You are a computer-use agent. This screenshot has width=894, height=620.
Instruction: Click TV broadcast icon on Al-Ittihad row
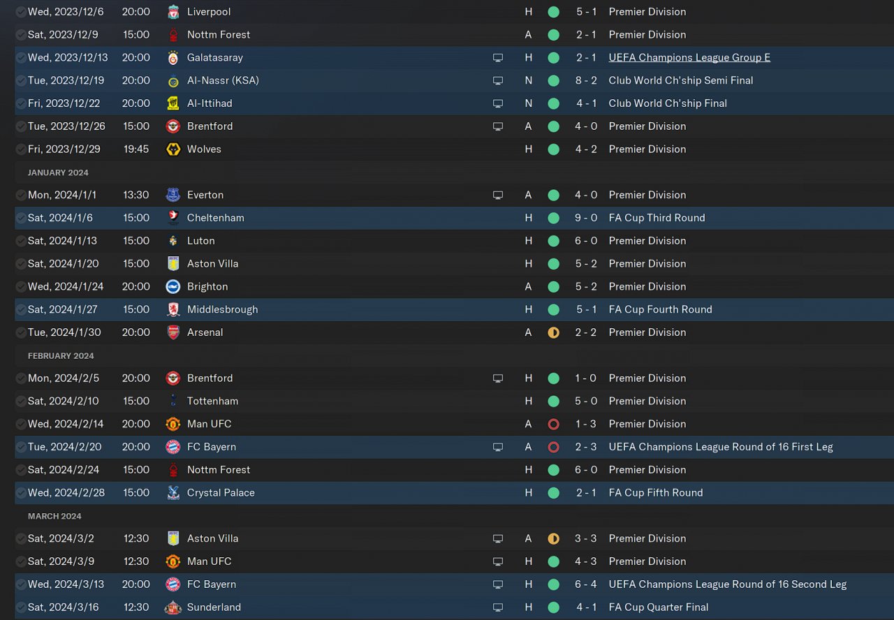[498, 103]
